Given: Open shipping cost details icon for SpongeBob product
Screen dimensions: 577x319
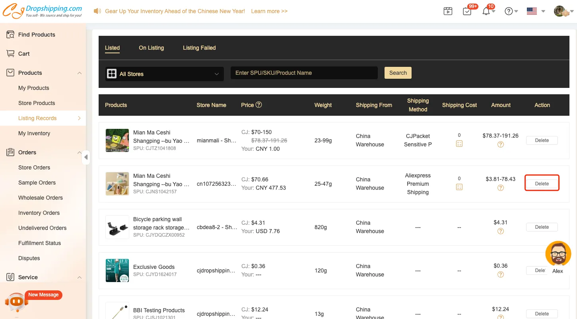Looking at the screenshot, I should [459, 144].
